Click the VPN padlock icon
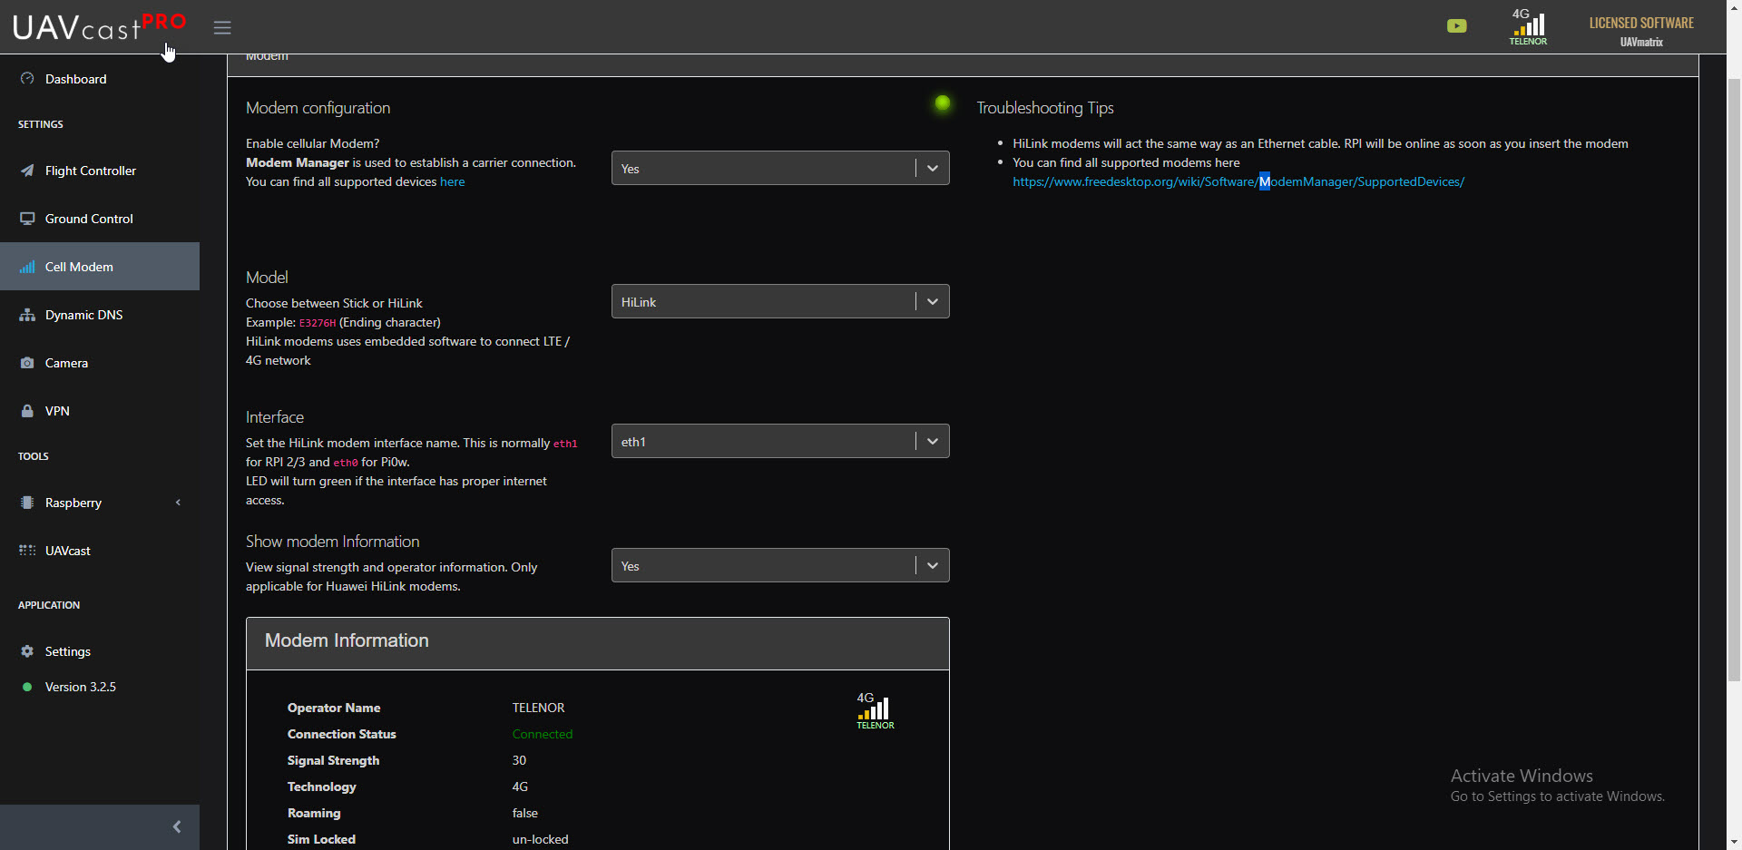Screen dimensions: 1742x850 click(x=27, y=411)
